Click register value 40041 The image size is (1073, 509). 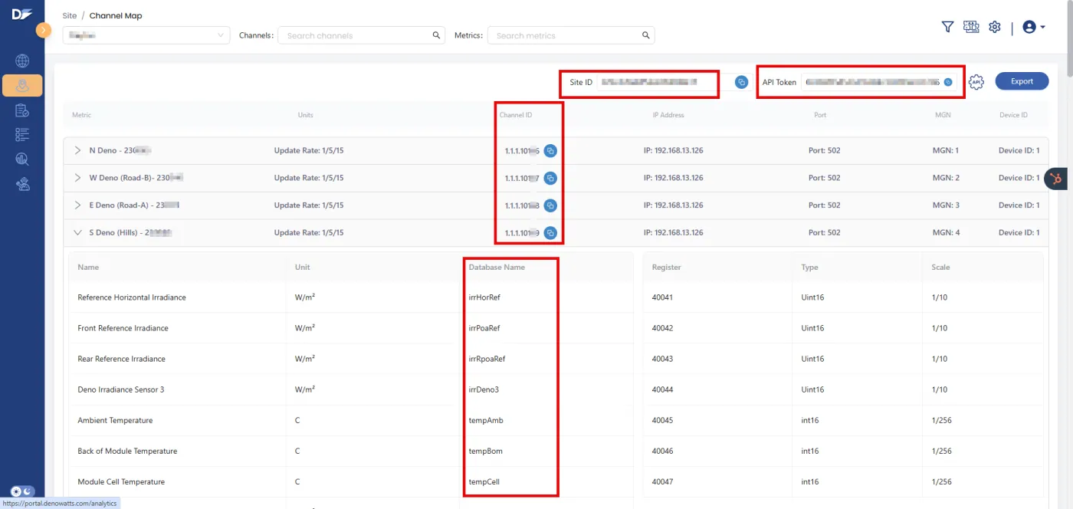coord(662,297)
